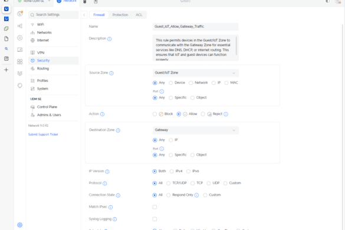Click the plus icon to add application
This screenshot has height=230, width=345.
tap(6, 70)
